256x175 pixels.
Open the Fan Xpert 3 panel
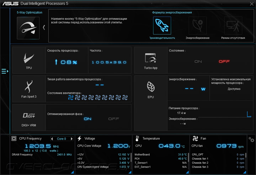point(29,89)
